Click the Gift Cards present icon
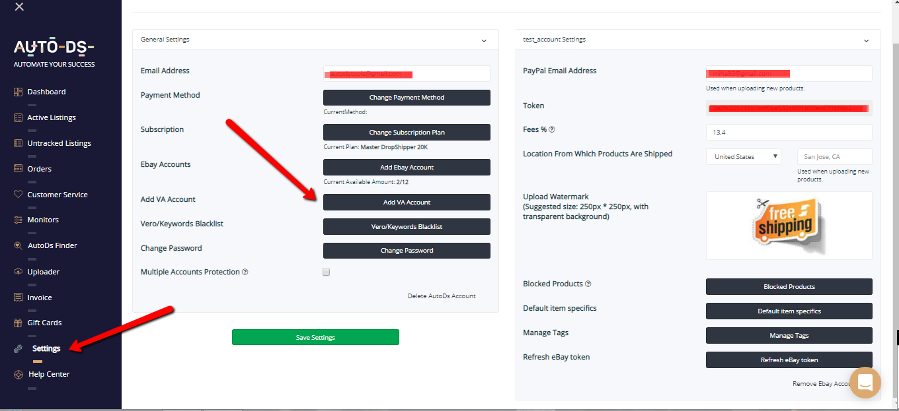 point(19,323)
